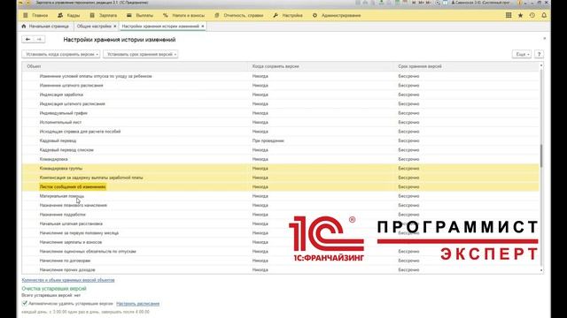Click the Срок хранения версий column header
Viewport: 567px width, 318px height.
(x=467, y=66)
